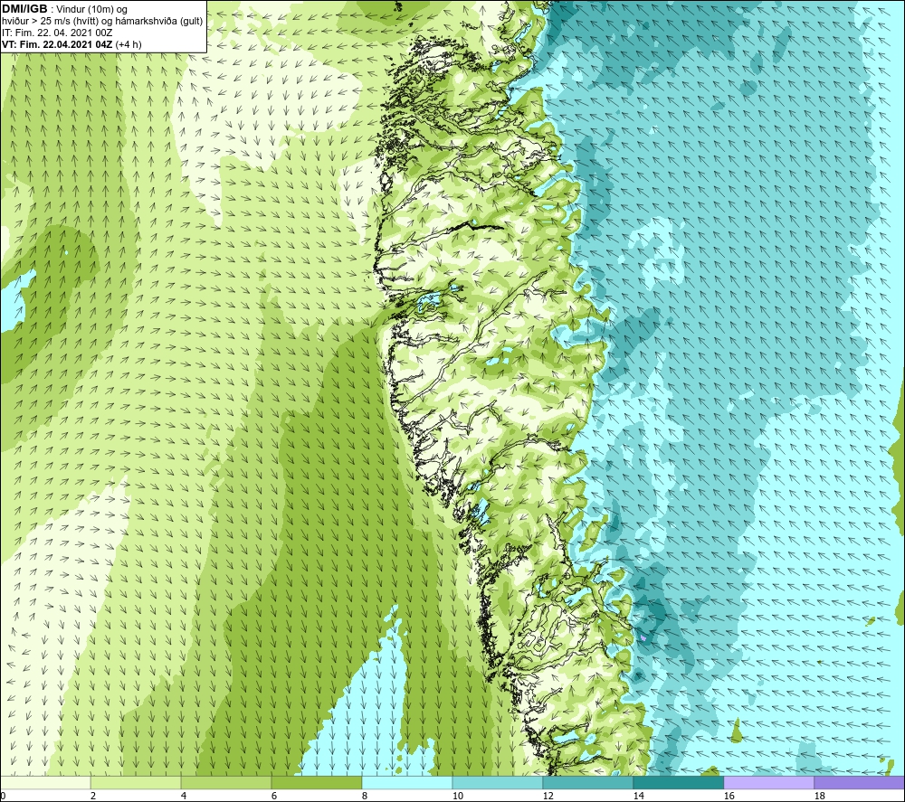Click the 2-4 m/s light green legend swatch
The width and height of the screenshot is (905, 802).
(136, 782)
